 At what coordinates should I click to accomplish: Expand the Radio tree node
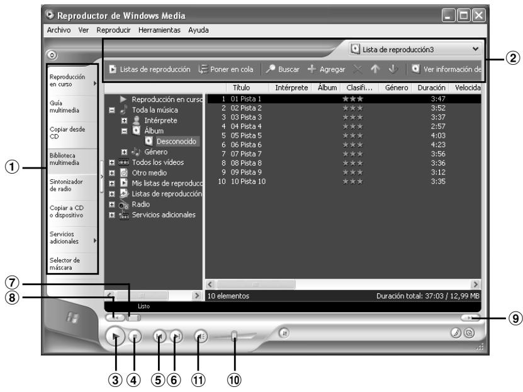click(112, 204)
